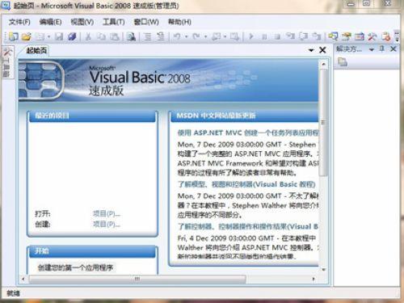The height and width of the screenshot is (303, 404).
Task: Click the Uncomment lines icon
Action: pyautogui.click(x=161, y=36)
